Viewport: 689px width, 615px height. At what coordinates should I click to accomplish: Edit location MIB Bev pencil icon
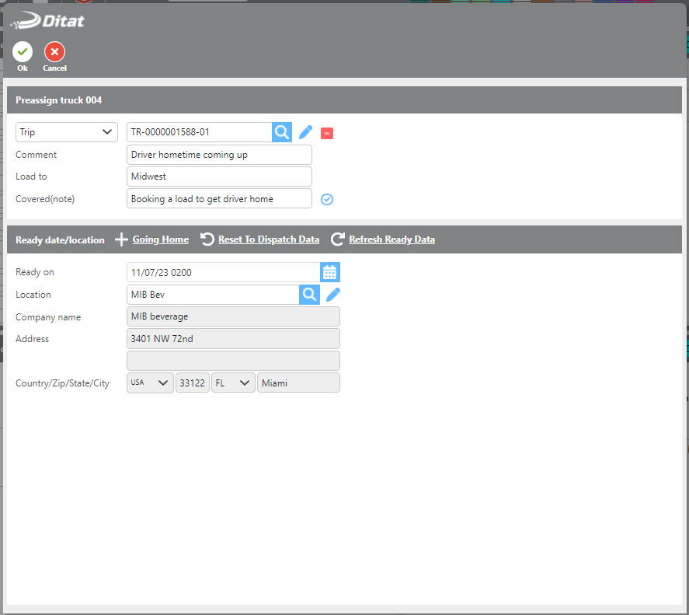pos(333,294)
